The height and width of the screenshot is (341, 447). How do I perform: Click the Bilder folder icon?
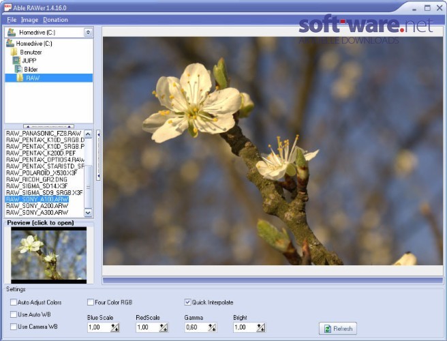[18, 69]
